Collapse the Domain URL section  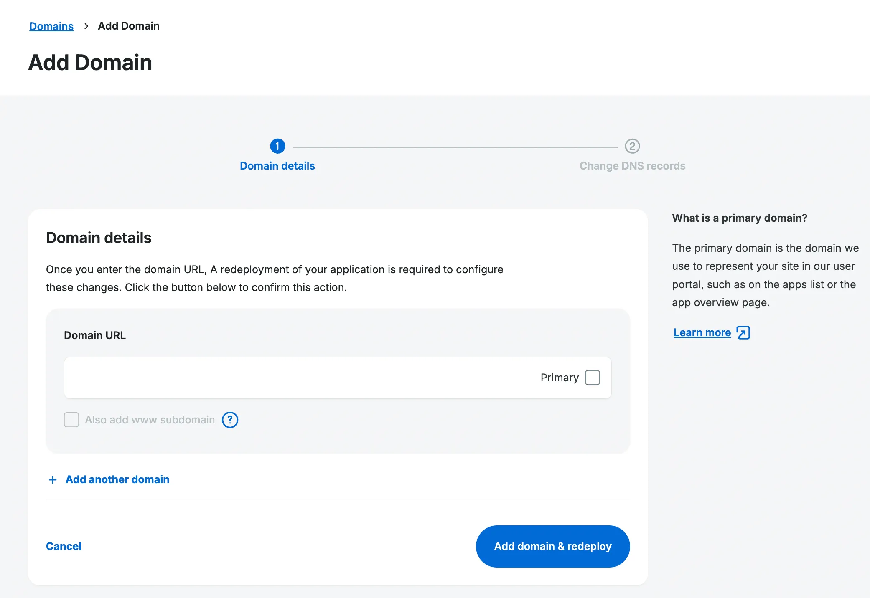point(94,335)
